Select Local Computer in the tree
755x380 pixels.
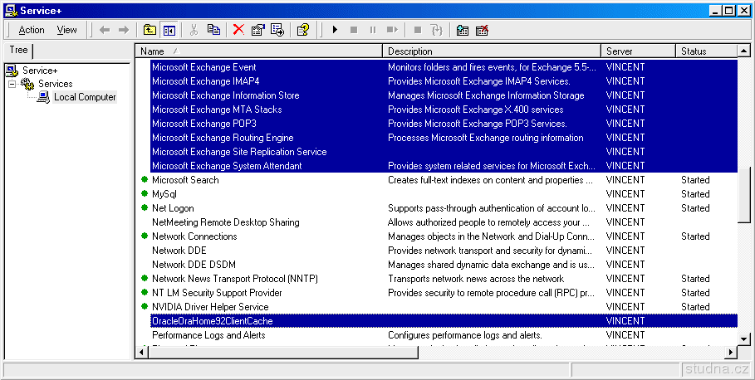click(85, 97)
